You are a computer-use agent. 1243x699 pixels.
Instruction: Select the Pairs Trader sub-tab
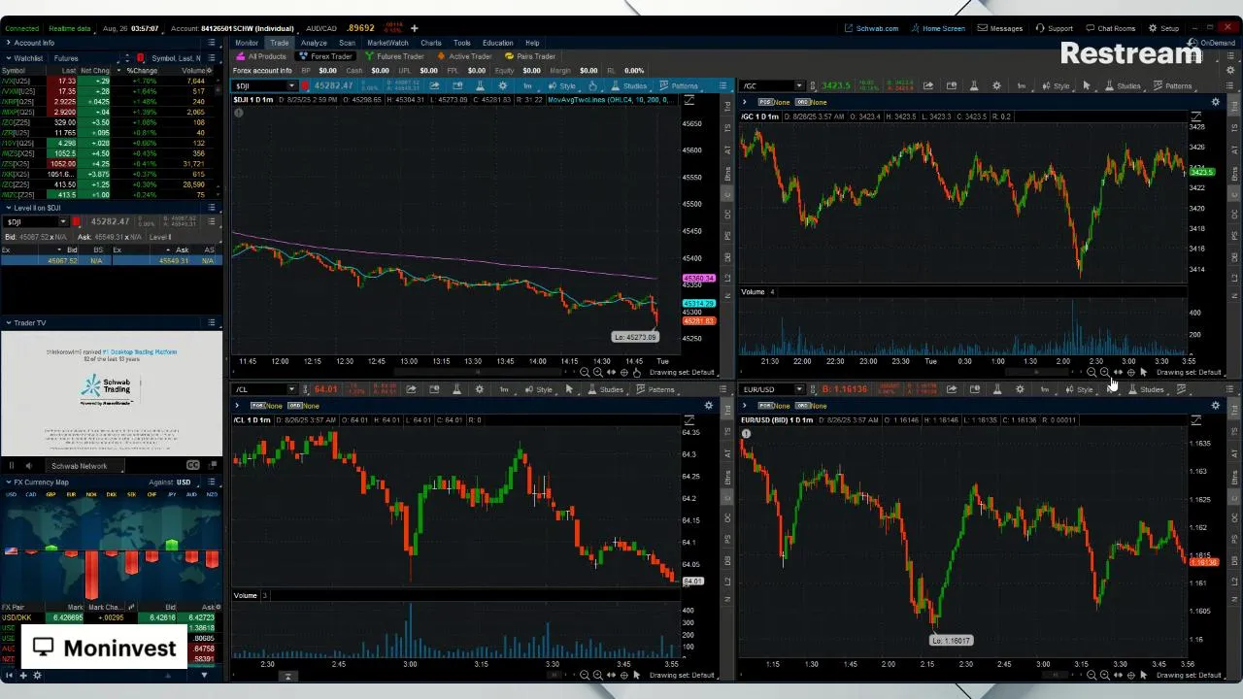tap(531, 56)
